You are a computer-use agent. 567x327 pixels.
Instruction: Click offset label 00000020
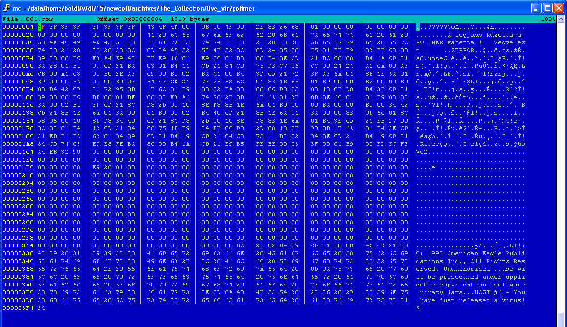(18, 35)
